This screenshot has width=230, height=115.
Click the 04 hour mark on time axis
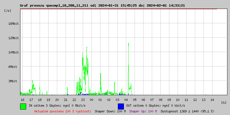(x=126, y=100)
